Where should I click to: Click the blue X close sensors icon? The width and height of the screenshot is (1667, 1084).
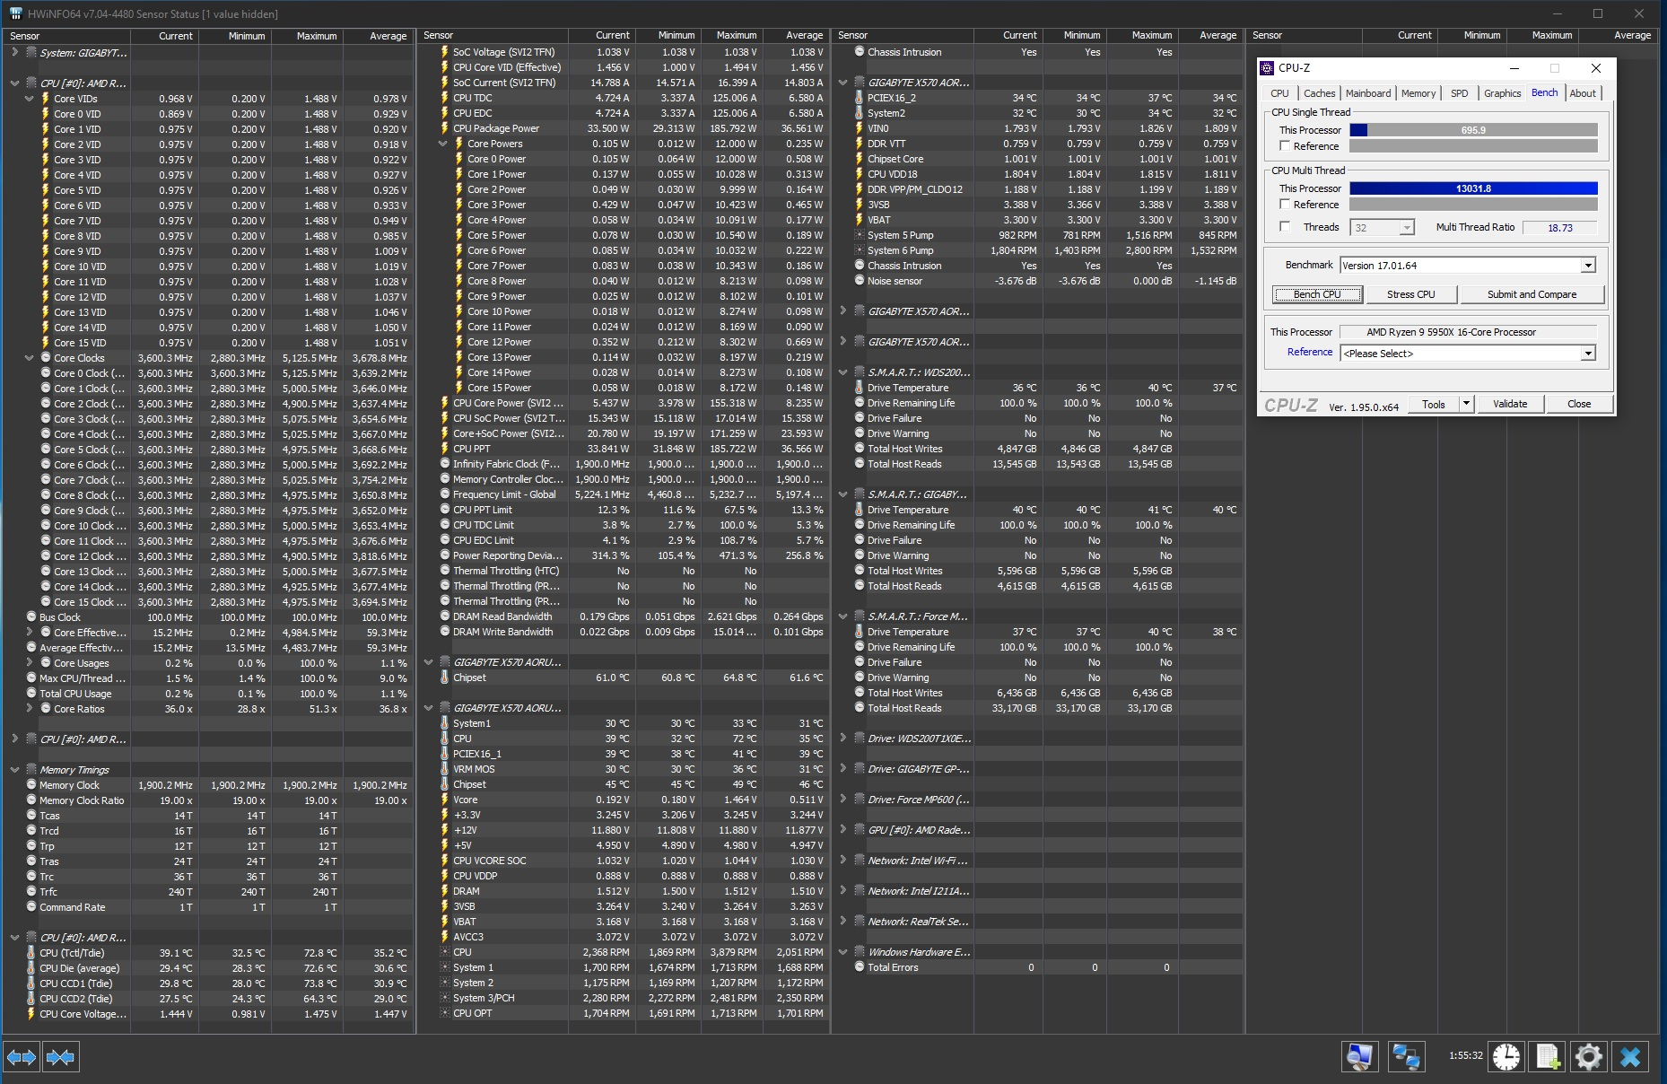coord(1630,1057)
